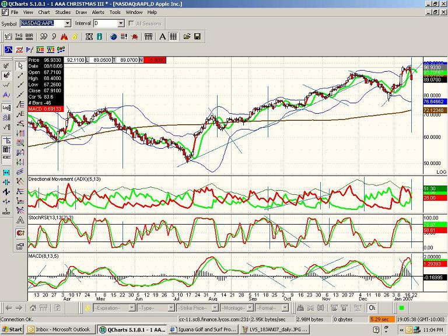This screenshot has height=336, width=448.
Task: Open the T+S time and sales icon
Action: tap(19, 37)
